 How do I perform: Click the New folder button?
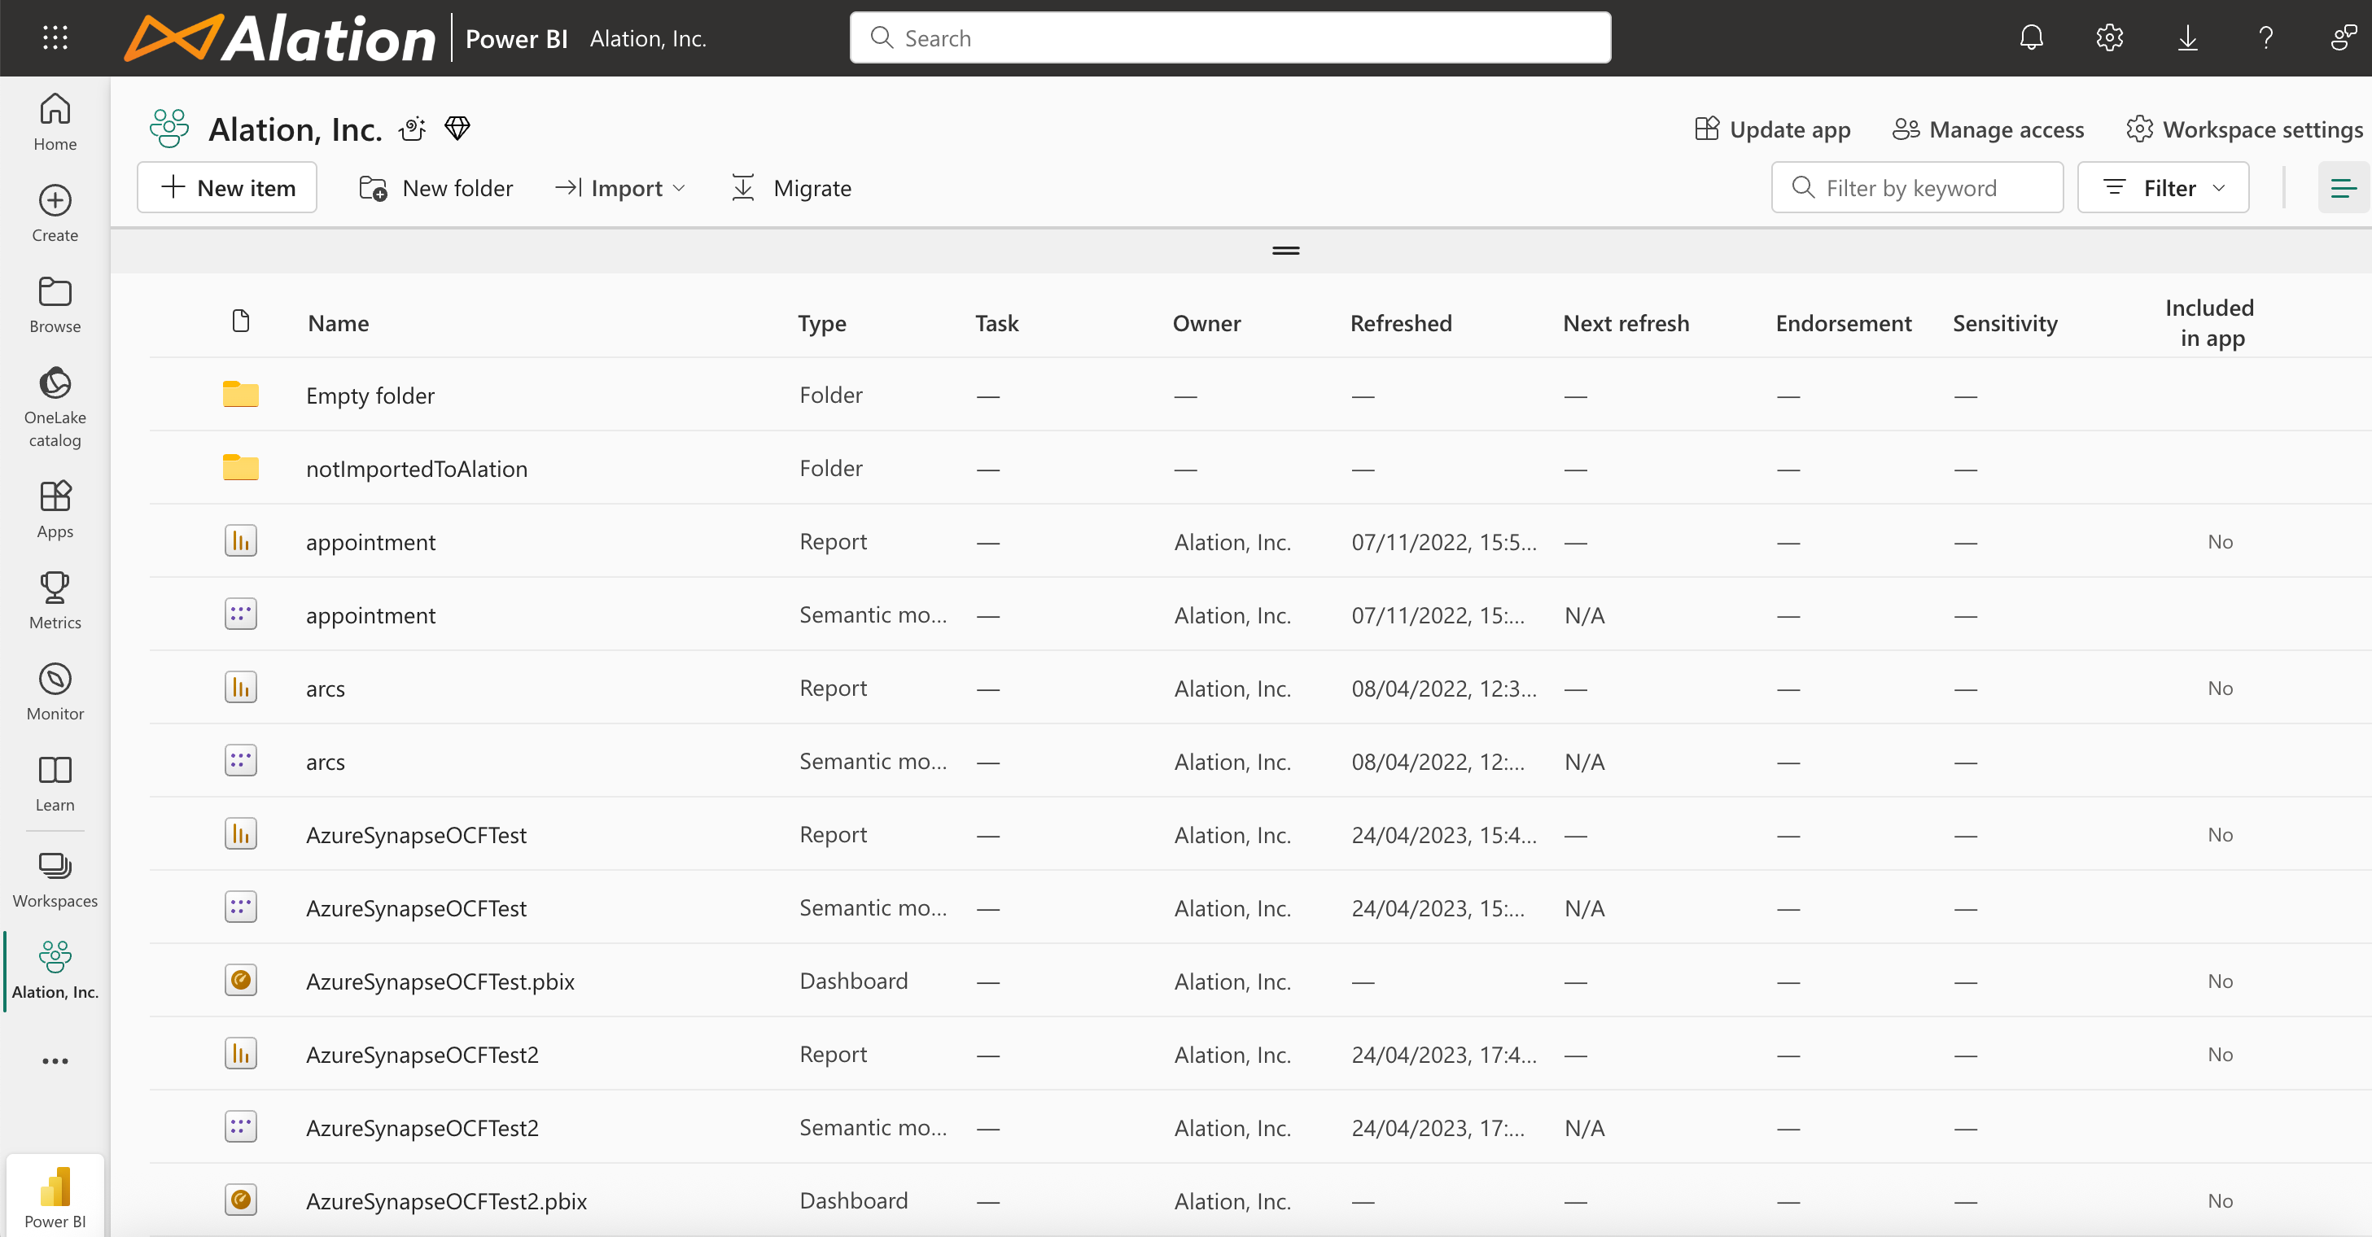(x=435, y=188)
